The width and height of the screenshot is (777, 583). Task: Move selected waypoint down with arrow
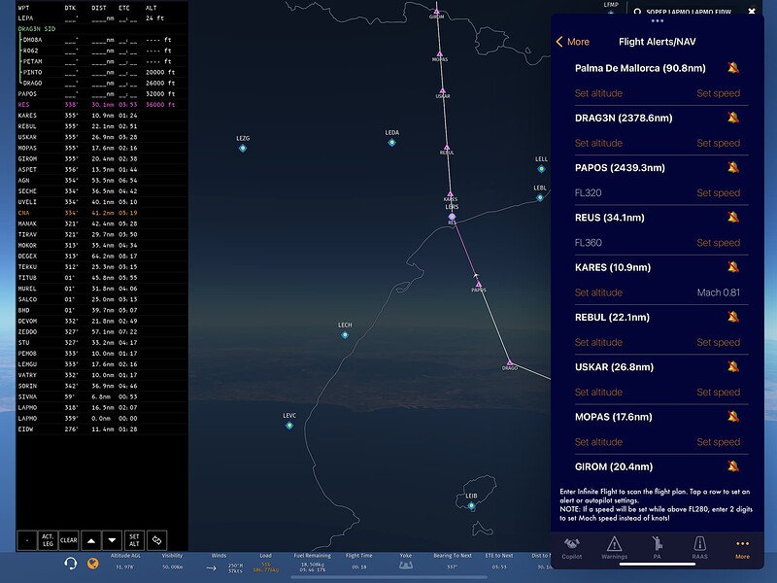(112, 540)
